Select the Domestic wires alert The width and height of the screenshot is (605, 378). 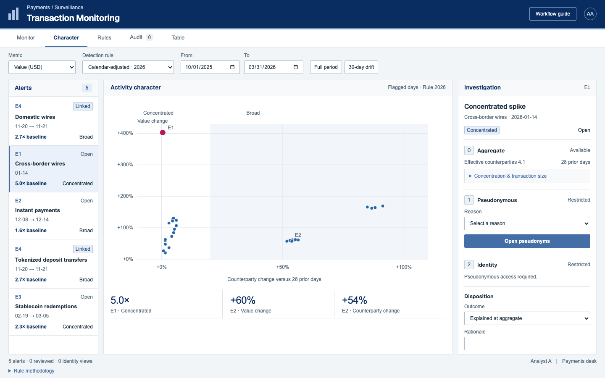point(53,121)
